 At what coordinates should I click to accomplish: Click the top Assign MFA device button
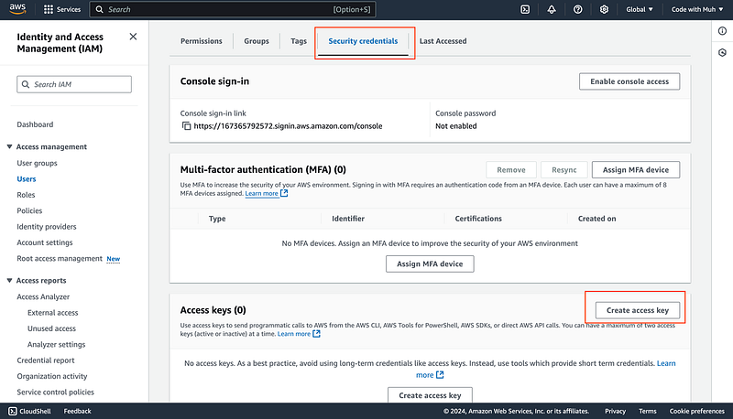coord(636,169)
